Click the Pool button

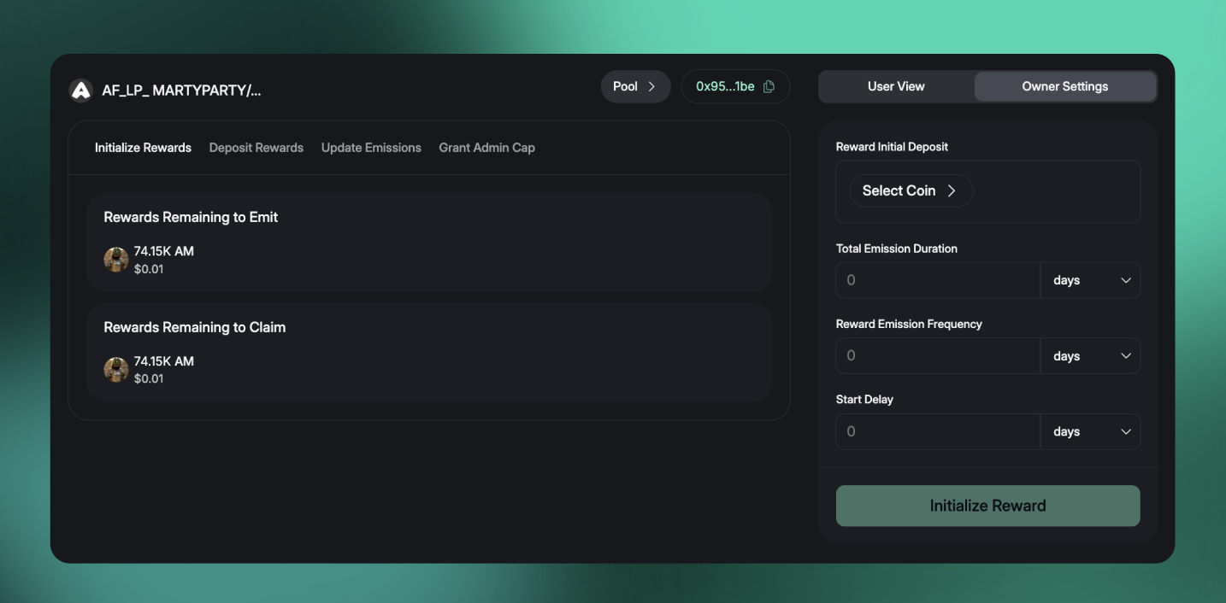tap(634, 86)
